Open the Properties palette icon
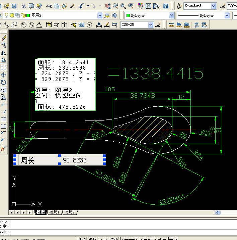 [140, 6]
